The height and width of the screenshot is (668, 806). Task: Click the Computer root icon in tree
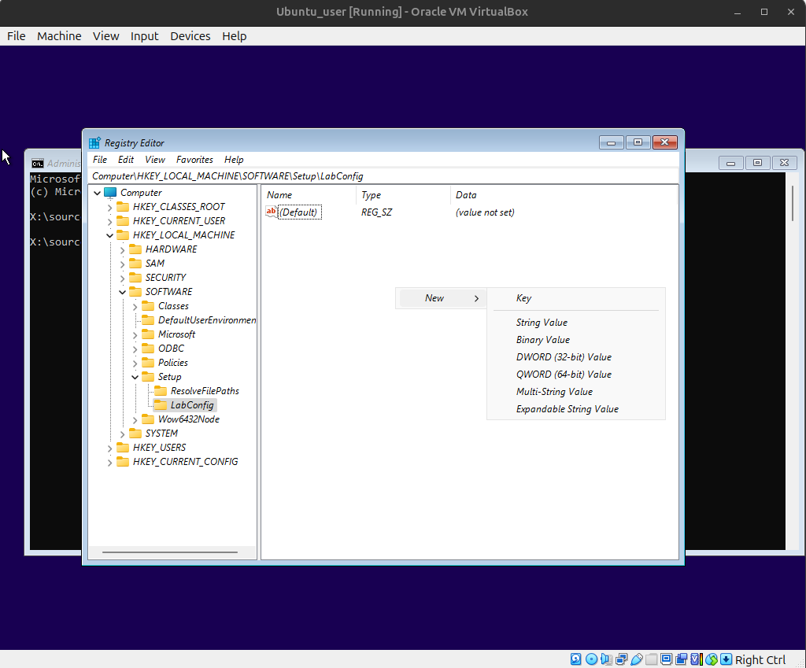click(x=110, y=193)
